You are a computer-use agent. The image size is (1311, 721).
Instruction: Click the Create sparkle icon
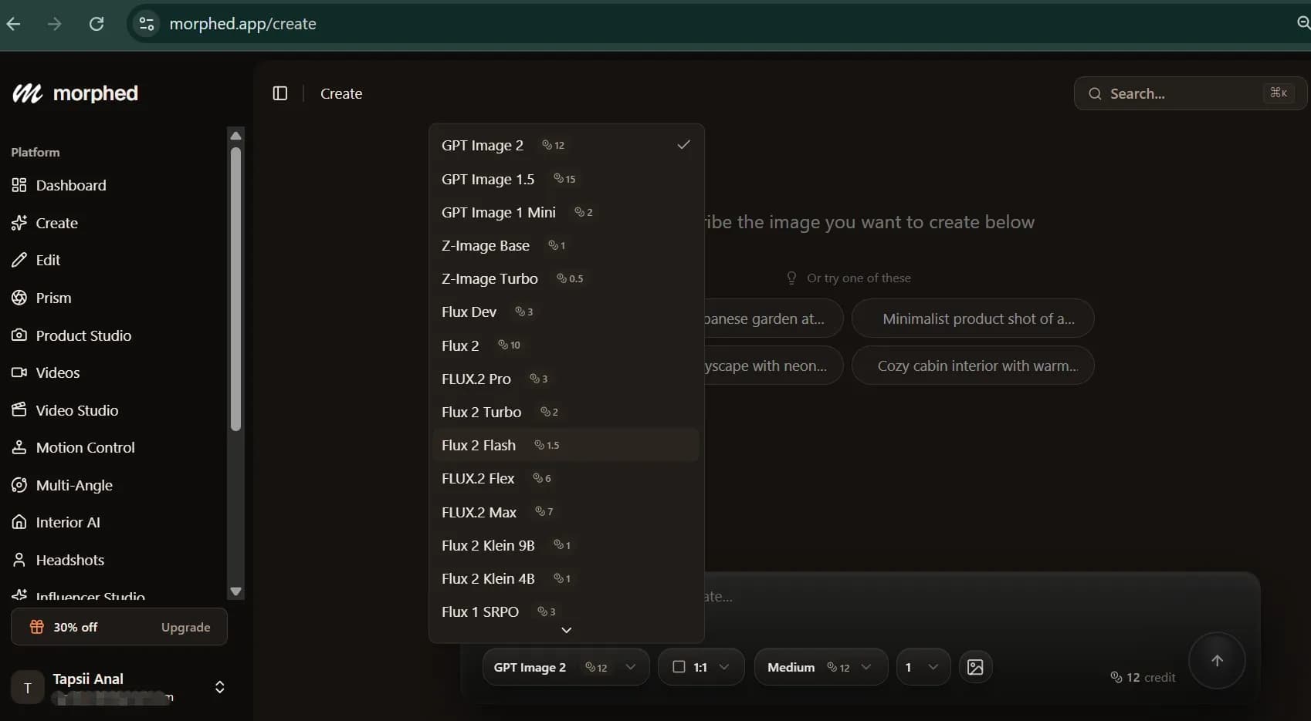tap(19, 223)
